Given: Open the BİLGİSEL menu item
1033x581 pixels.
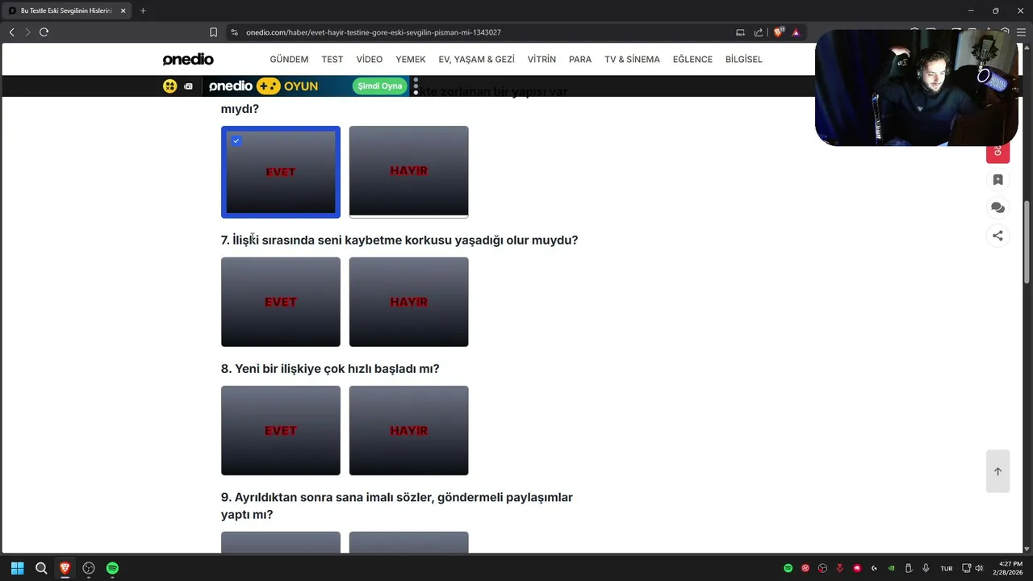Looking at the screenshot, I should [744, 60].
